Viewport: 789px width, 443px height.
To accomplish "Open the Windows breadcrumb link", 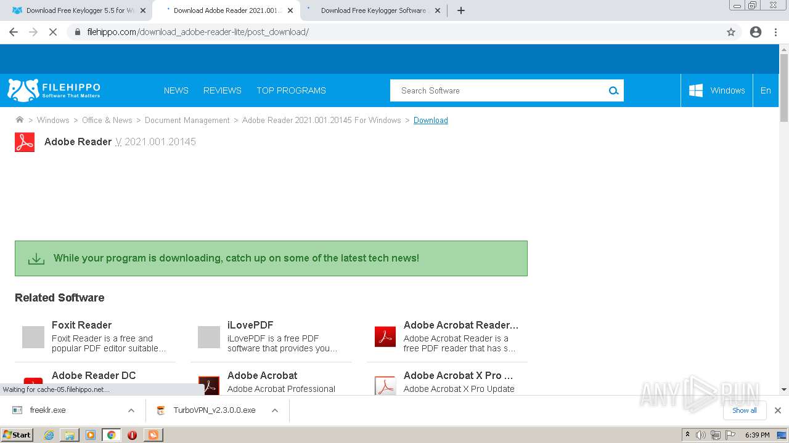I will point(53,121).
